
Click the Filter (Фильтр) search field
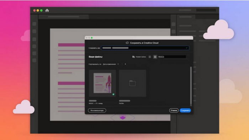175,57
